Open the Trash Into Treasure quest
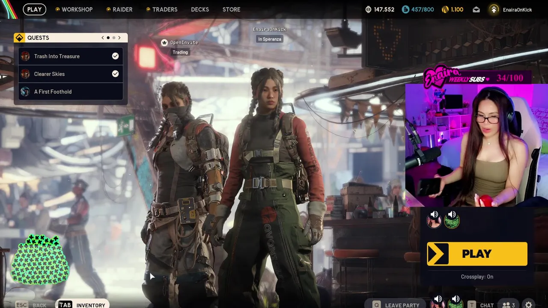This screenshot has width=548, height=308. click(x=71, y=56)
